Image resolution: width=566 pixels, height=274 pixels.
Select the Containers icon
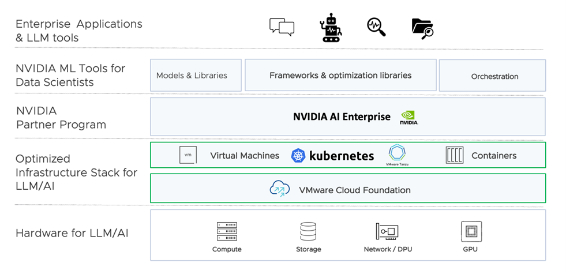[455, 155]
